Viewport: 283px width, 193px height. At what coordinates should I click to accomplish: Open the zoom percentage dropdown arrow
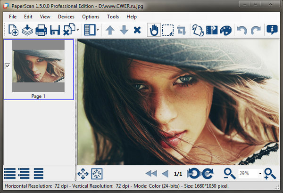tap(260, 174)
